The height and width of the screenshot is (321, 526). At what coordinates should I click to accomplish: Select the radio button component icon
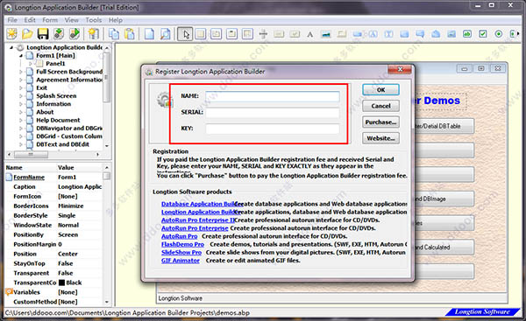[499, 34]
